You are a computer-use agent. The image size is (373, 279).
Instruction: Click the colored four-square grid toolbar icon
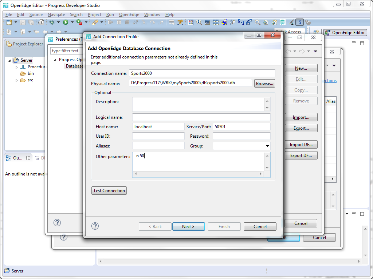(x=191, y=23)
